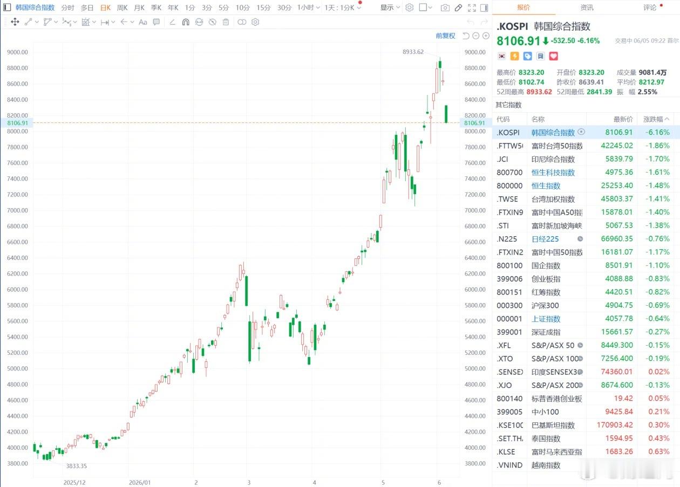Open the 恒生科技指数 row
Viewport: 680px width, 487px height.
586,173
